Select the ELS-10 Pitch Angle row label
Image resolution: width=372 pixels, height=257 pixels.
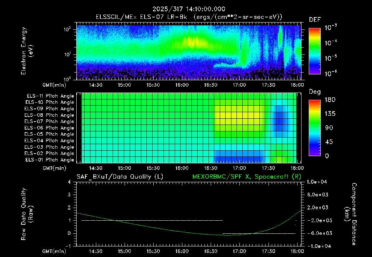pos(50,102)
